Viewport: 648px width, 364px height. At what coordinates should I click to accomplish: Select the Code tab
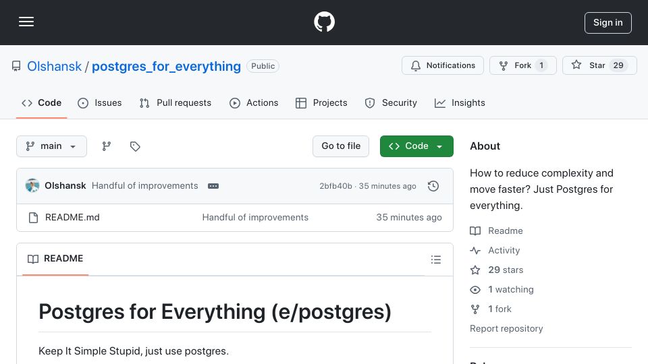pos(41,102)
